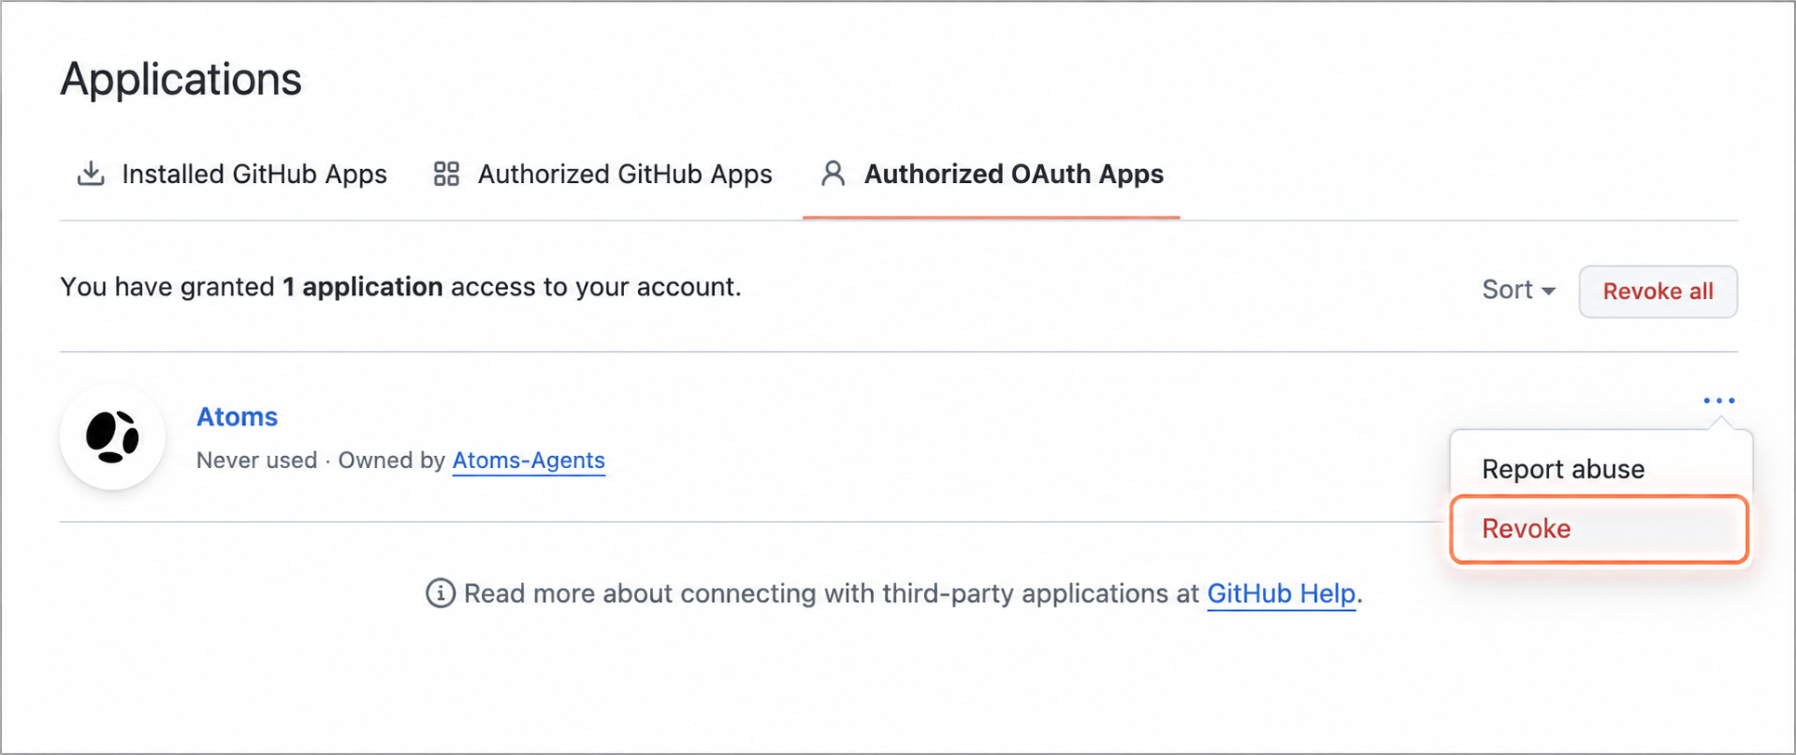Choose Report abuse from the menu

[x=1600, y=469]
